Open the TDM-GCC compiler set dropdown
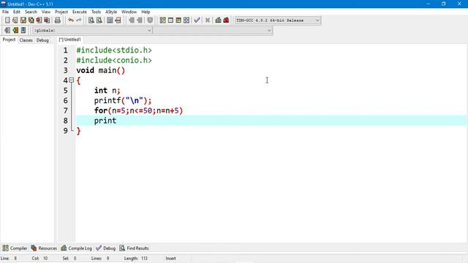This screenshot has width=468, height=263. point(278,20)
